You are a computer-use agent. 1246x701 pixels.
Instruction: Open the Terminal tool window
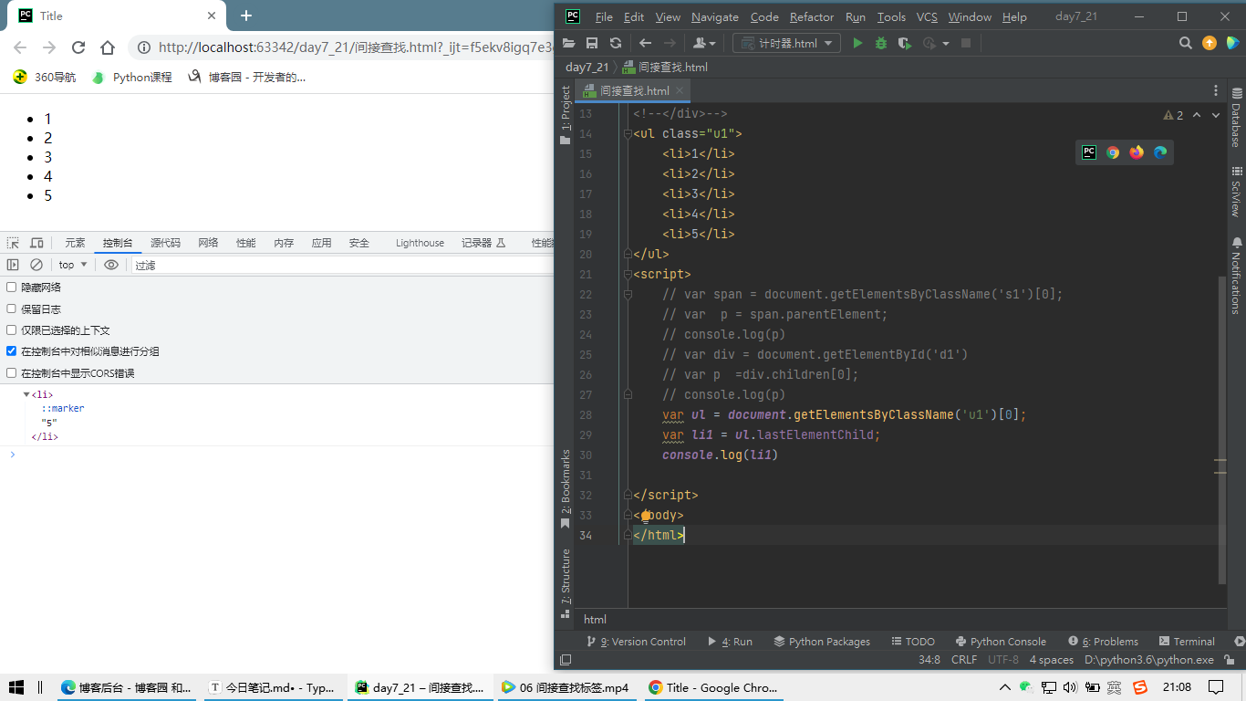(x=1186, y=642)
